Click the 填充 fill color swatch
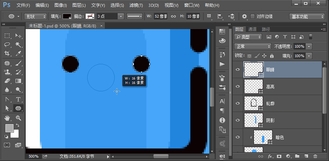Screen dimensions: 329x161 tap(67, 16)
